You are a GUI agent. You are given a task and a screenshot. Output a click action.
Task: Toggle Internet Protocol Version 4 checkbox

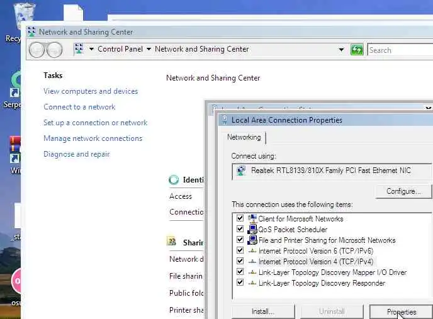(240, 261)
